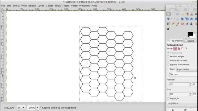Image resolution: width=198 pixels, height=111 pixels.
Task: Open the zoom level dropdown arrow
Action: [x=37, y=108]
